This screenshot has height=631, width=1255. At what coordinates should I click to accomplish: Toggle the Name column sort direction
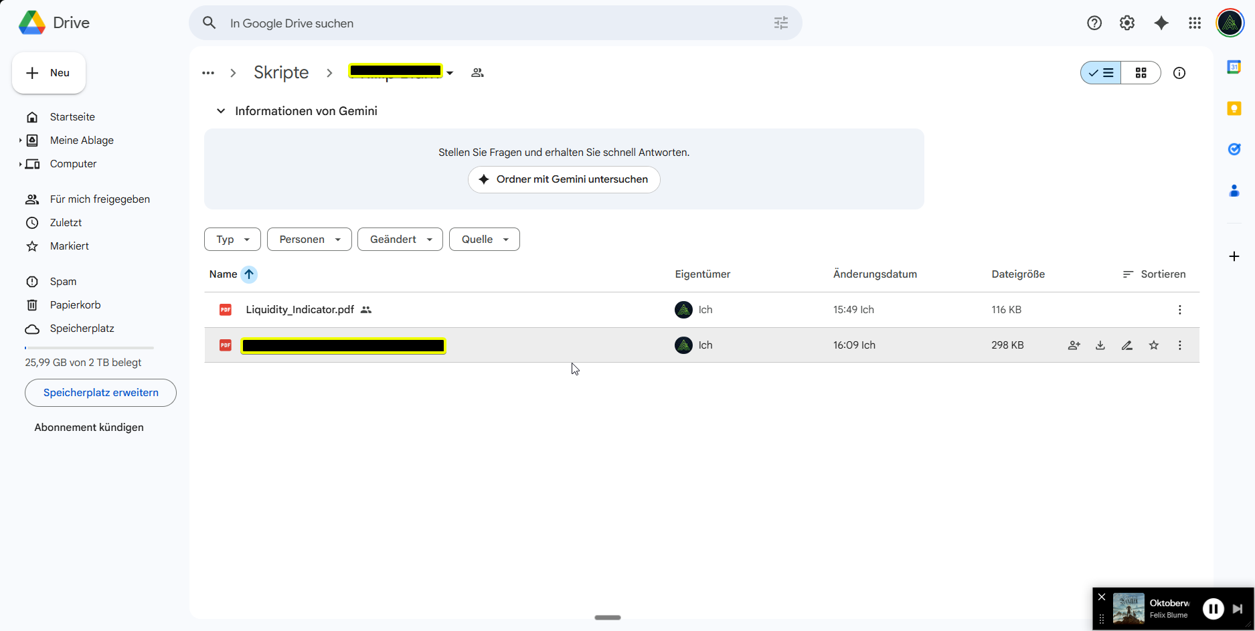point(248,274)
